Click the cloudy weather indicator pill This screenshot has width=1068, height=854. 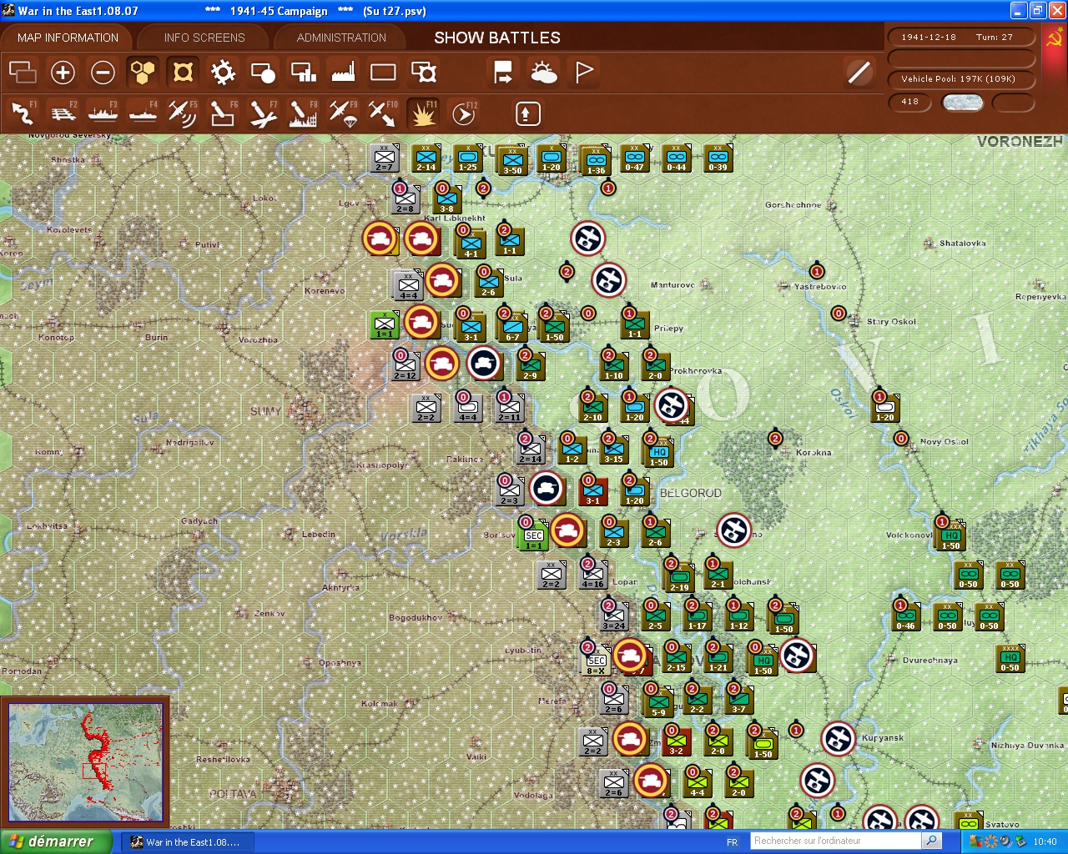[962, 103]
